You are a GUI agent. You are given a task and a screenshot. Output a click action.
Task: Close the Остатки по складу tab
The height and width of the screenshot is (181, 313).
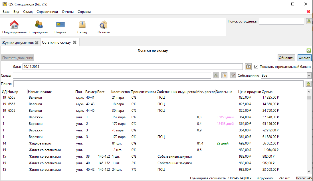click(75, 42)
